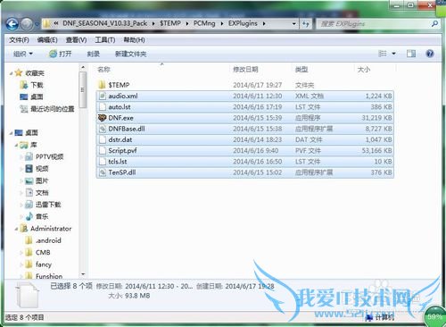
Task: Click the DNFBase.dll file icon
Action: pyautogui.click(x=103, y=129)
